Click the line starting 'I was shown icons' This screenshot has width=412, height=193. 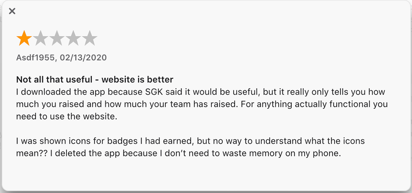pos(191,141)
